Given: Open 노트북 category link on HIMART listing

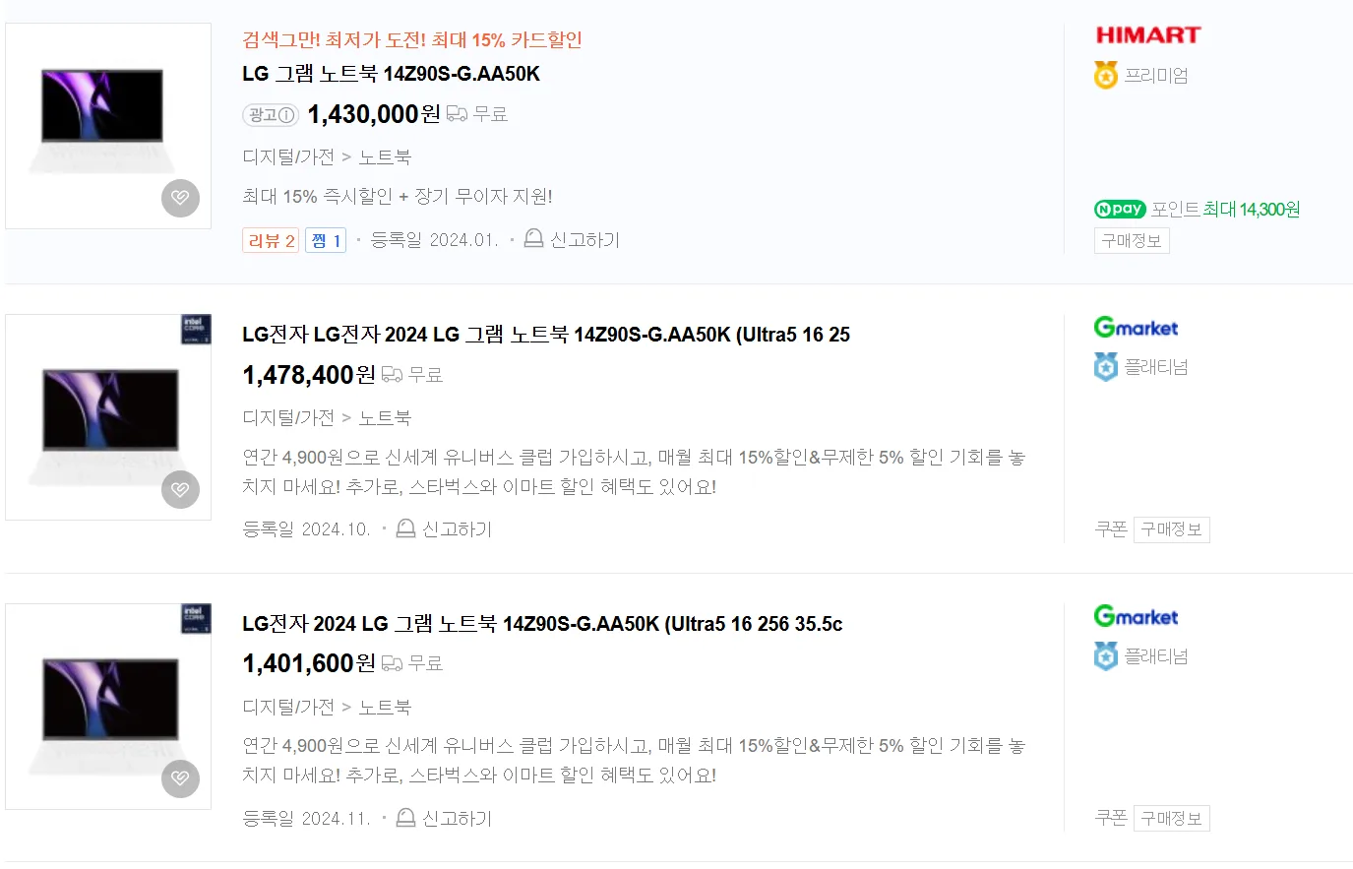Looking at the screenshot, I should click(385, 157).
